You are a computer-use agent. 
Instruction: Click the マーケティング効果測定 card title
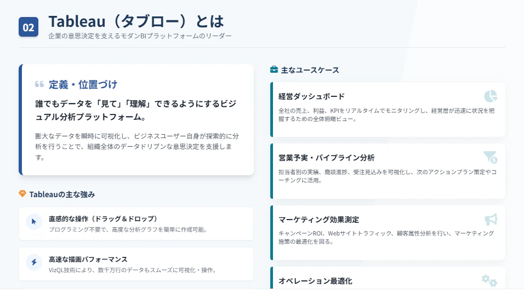[x=319, y=220]
